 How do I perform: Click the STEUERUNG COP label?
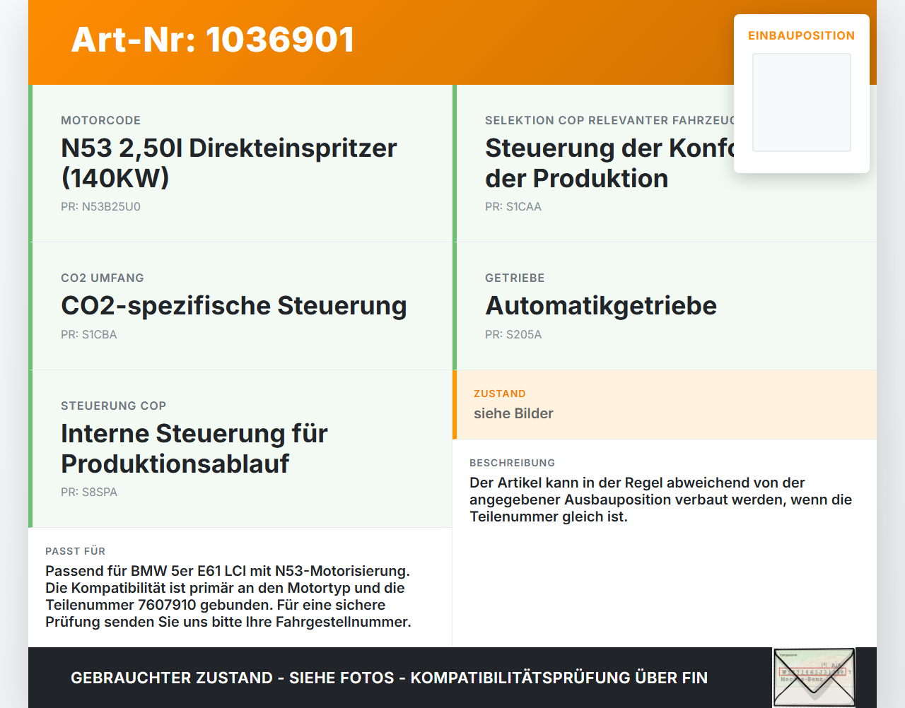[113, 406]
